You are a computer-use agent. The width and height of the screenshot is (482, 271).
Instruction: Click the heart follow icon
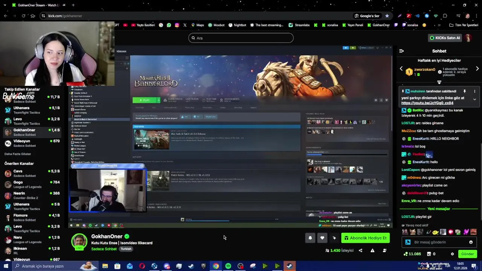322,238
